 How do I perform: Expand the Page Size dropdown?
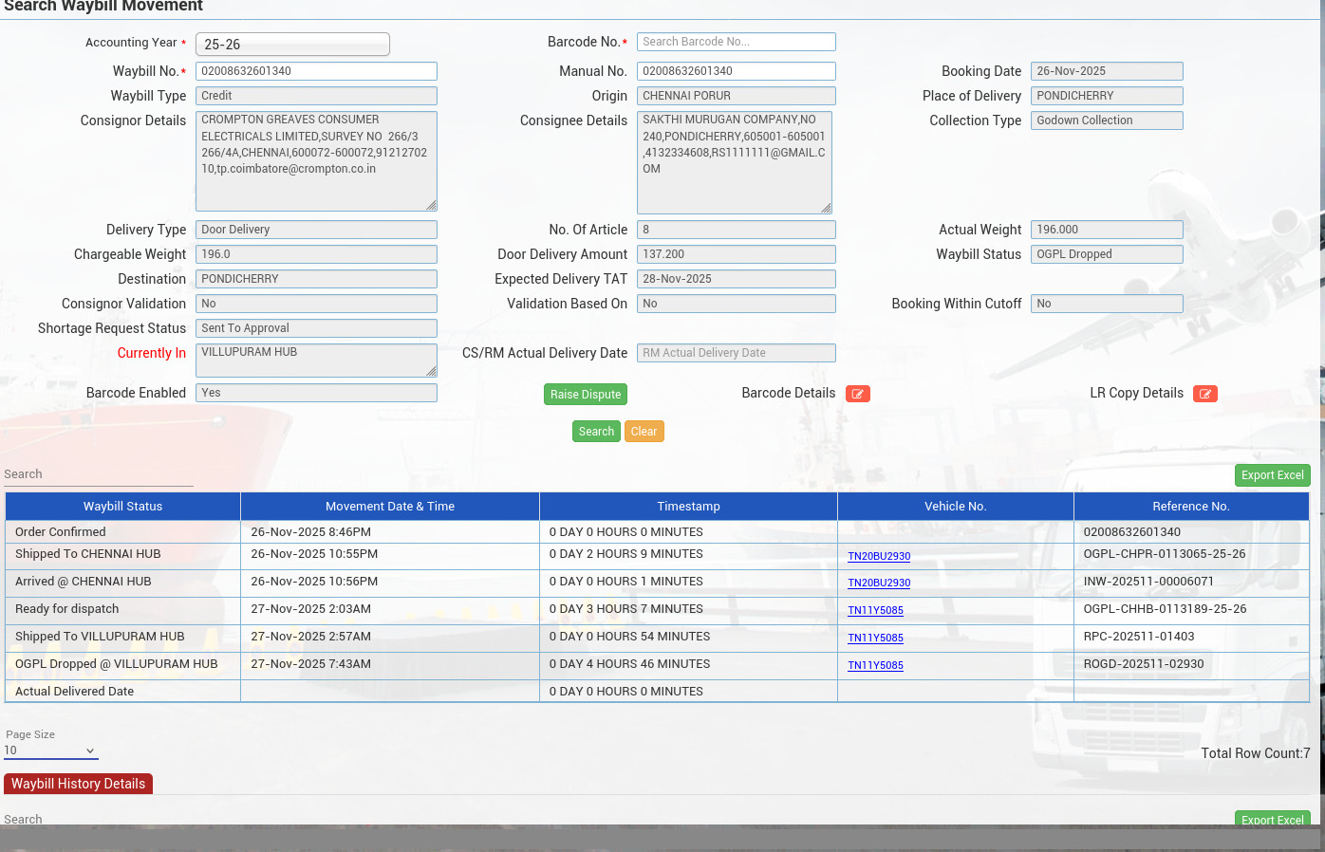pos(50,750)
